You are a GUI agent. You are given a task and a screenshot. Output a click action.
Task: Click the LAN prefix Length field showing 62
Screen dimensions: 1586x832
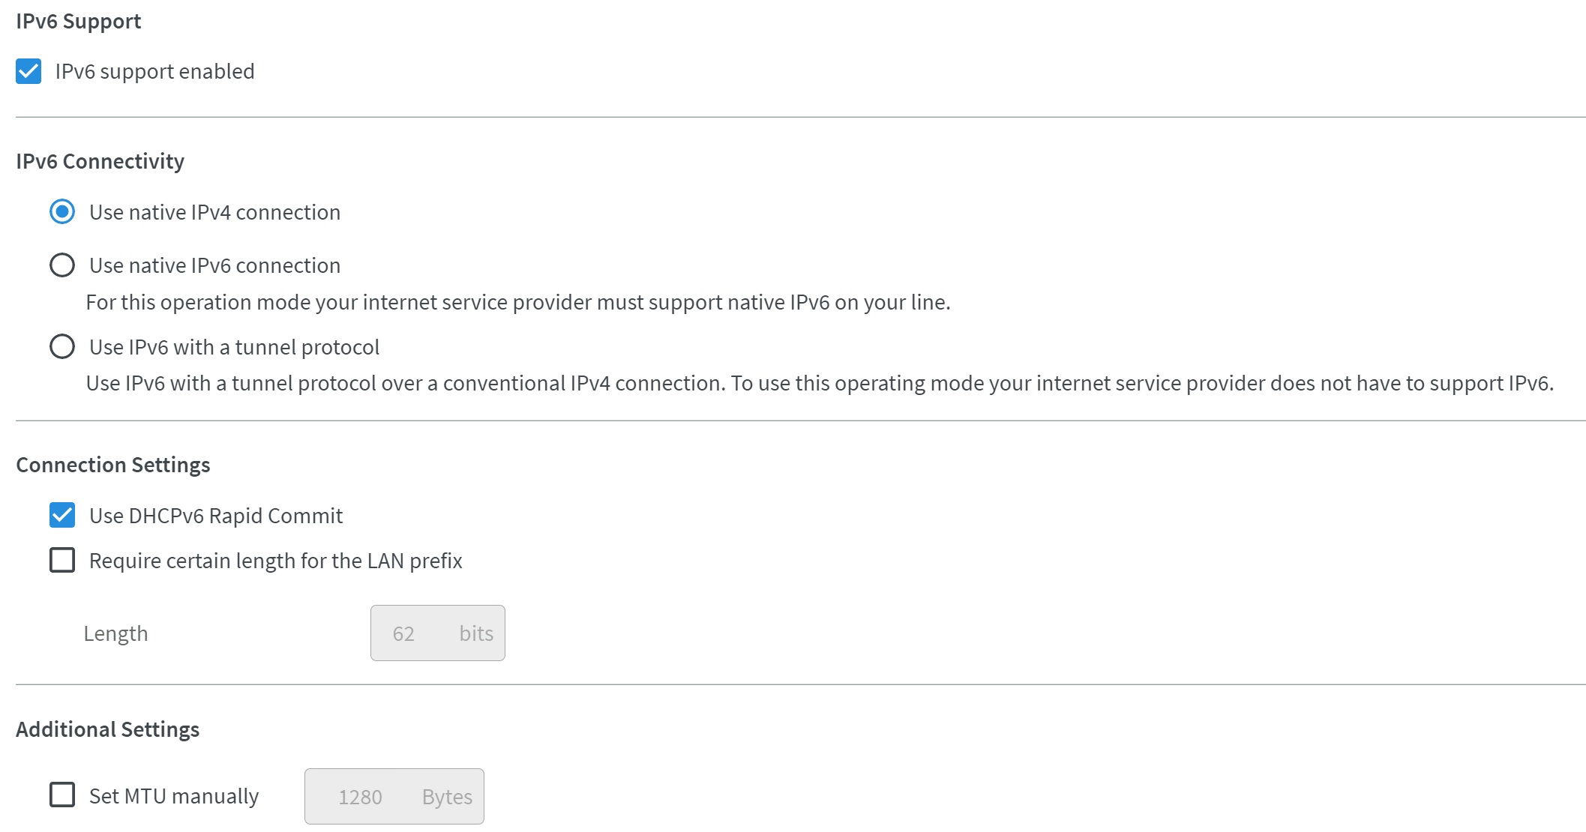[x=438, y=633]
